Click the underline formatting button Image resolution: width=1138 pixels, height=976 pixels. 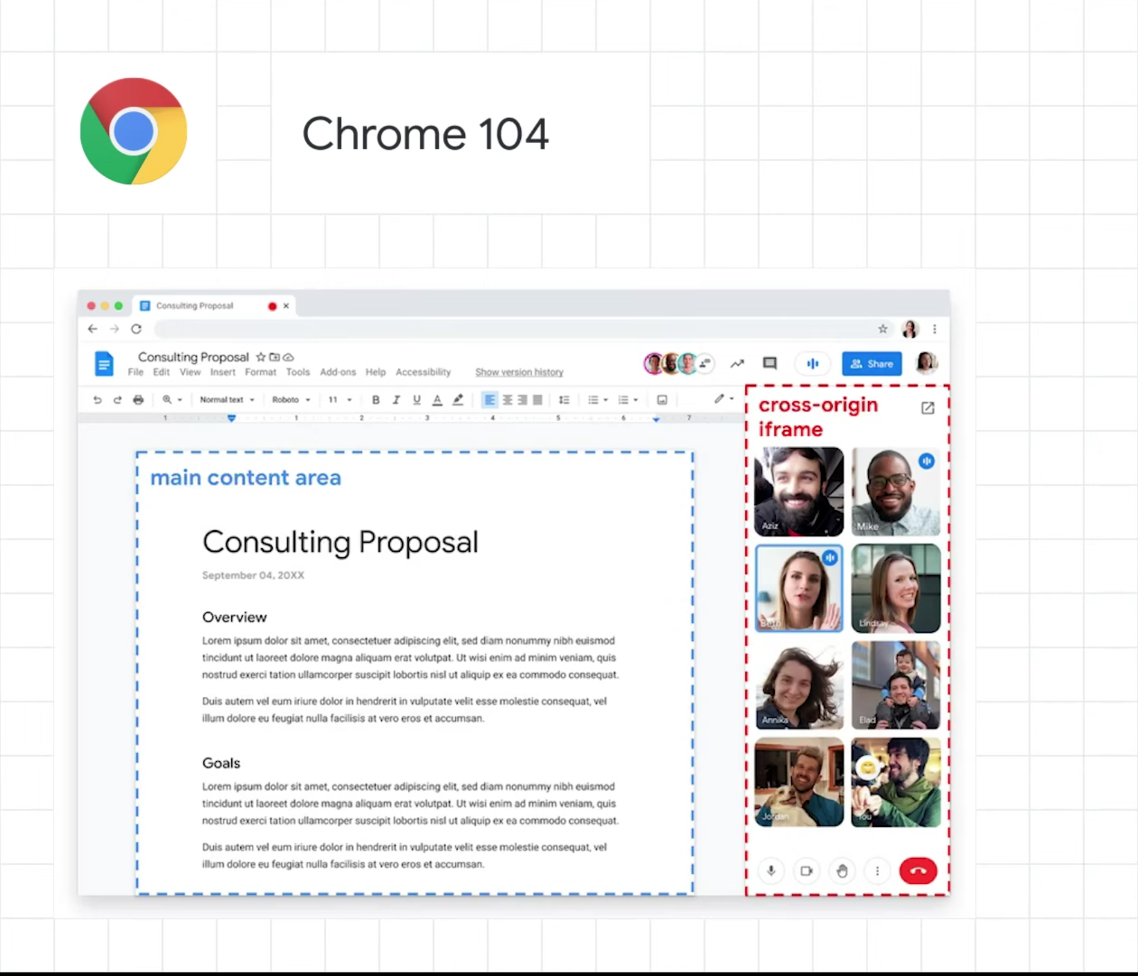click(x=416, y=400)
